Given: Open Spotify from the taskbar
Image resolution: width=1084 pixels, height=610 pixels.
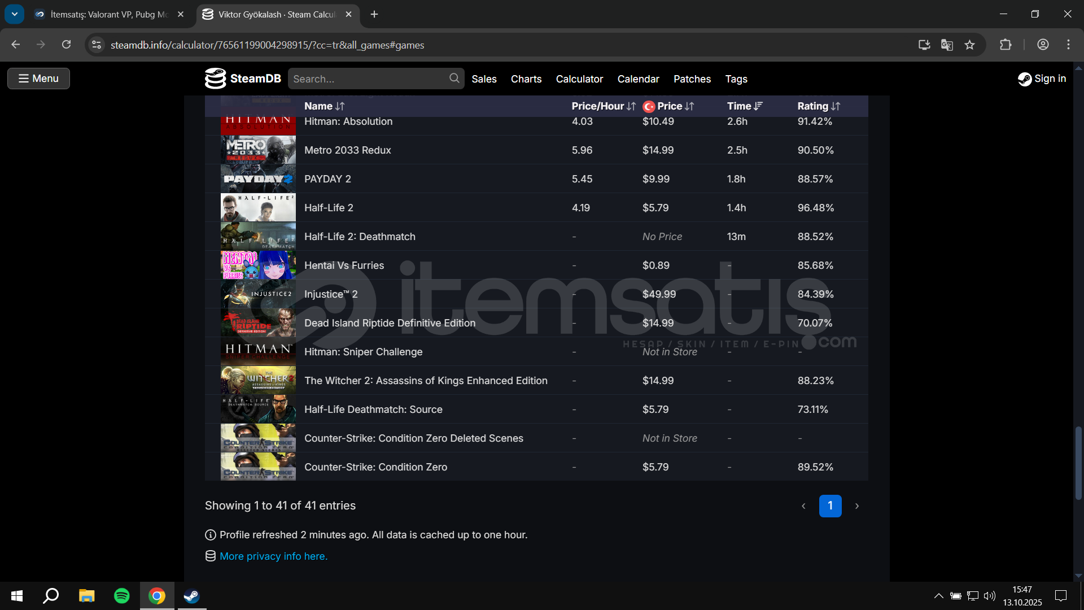Looking at the screenshot, I should coord(121,596).
